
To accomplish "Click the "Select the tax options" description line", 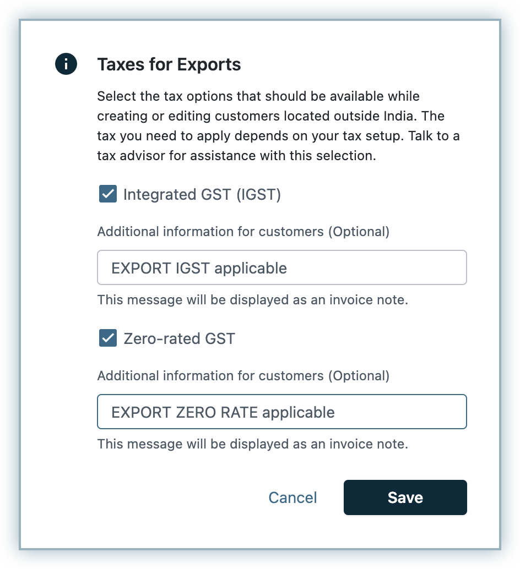I will pos(258,96).
